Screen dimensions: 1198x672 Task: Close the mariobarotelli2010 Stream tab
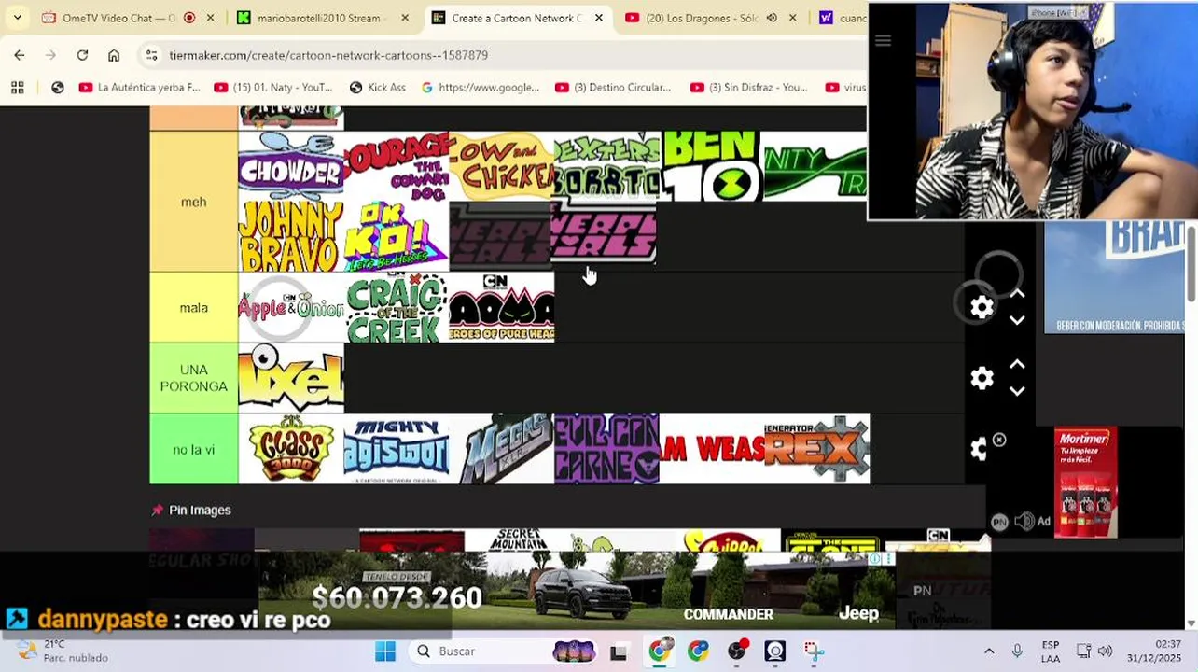pyautogui.click(x=405, y=18)
